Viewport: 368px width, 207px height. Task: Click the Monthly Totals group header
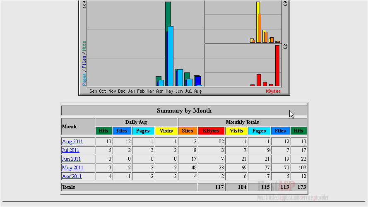[242, 122]
